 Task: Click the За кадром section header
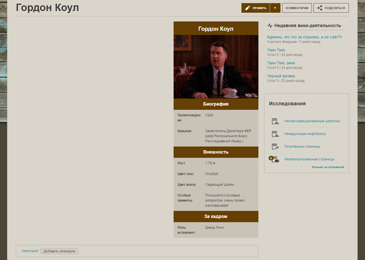click(x=216, y=217)
